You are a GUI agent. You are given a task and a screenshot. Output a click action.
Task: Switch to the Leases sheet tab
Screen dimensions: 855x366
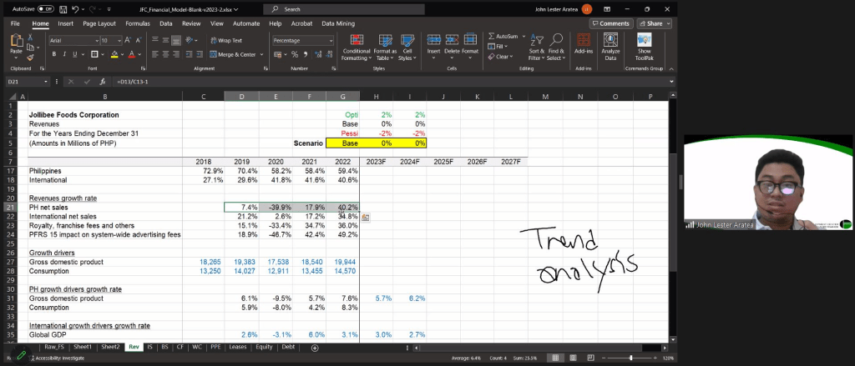pos(238,346)
